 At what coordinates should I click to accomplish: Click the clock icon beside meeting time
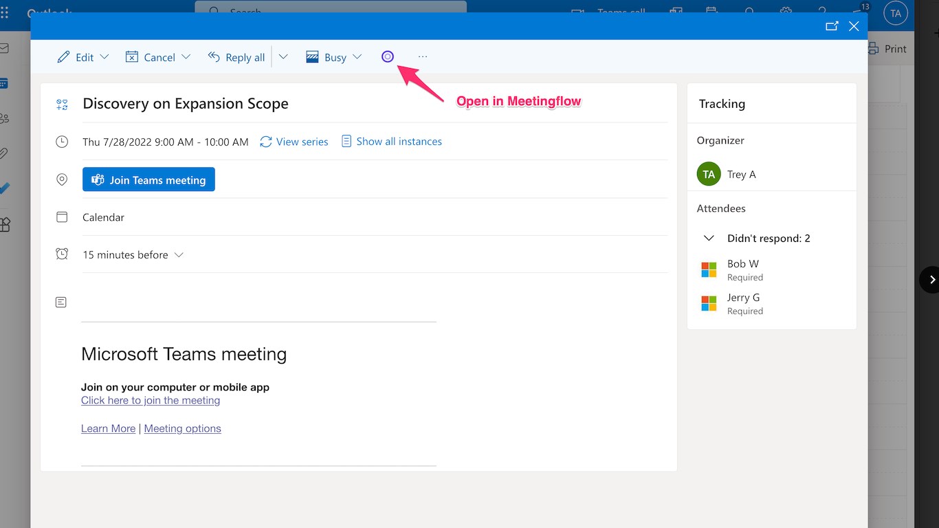coord(62,142)
